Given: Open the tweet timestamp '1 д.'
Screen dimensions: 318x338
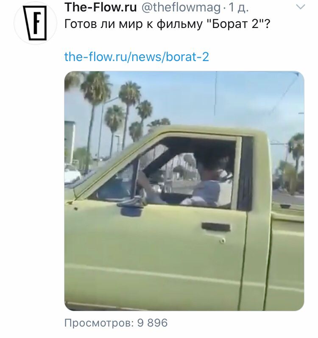Looking at the screenshot, I should click(x=239, y=8).
